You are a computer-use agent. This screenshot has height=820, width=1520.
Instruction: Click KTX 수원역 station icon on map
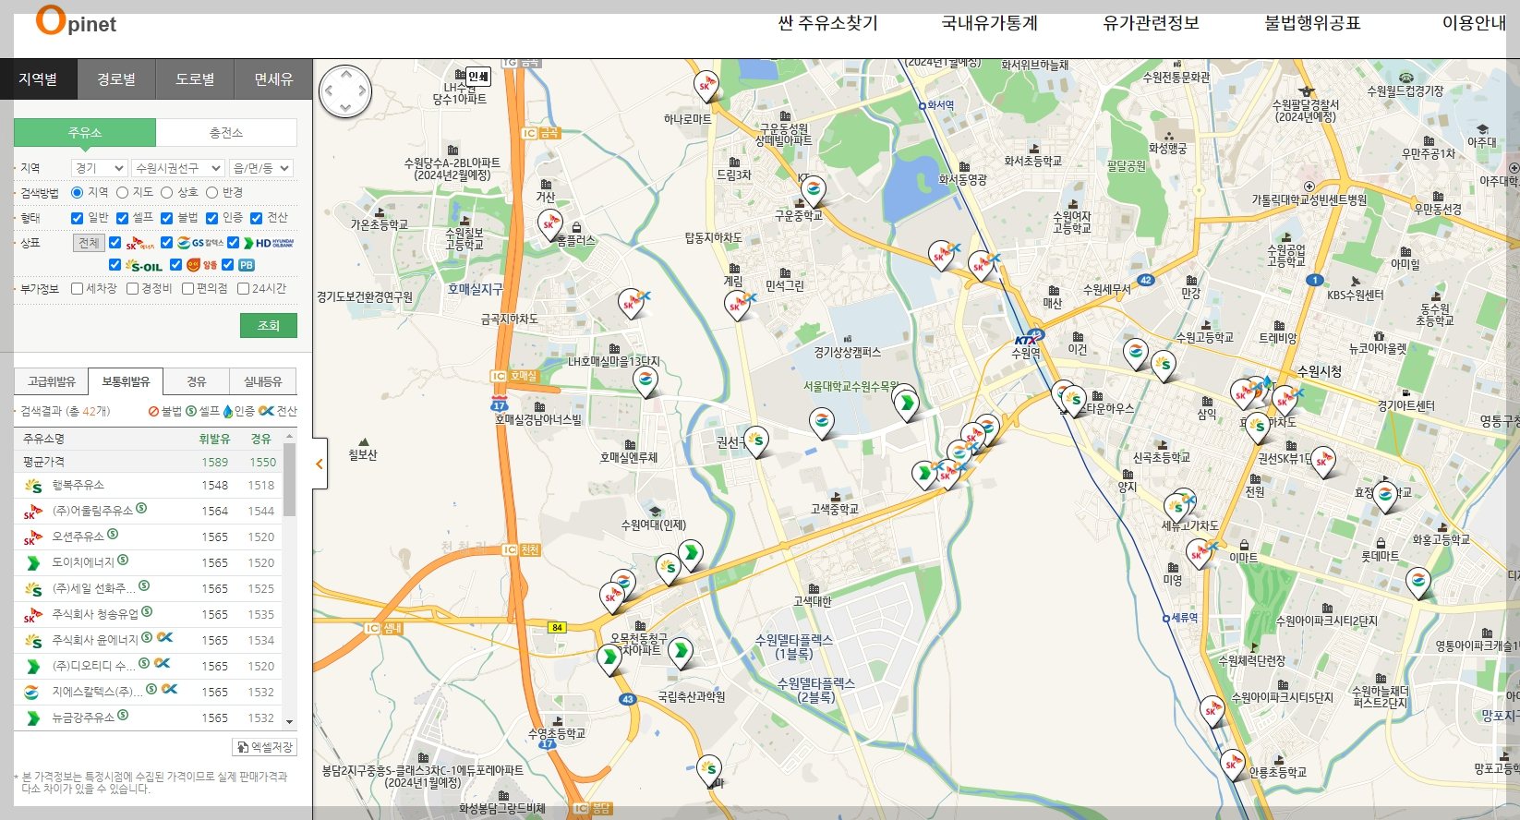(1025, 341)
